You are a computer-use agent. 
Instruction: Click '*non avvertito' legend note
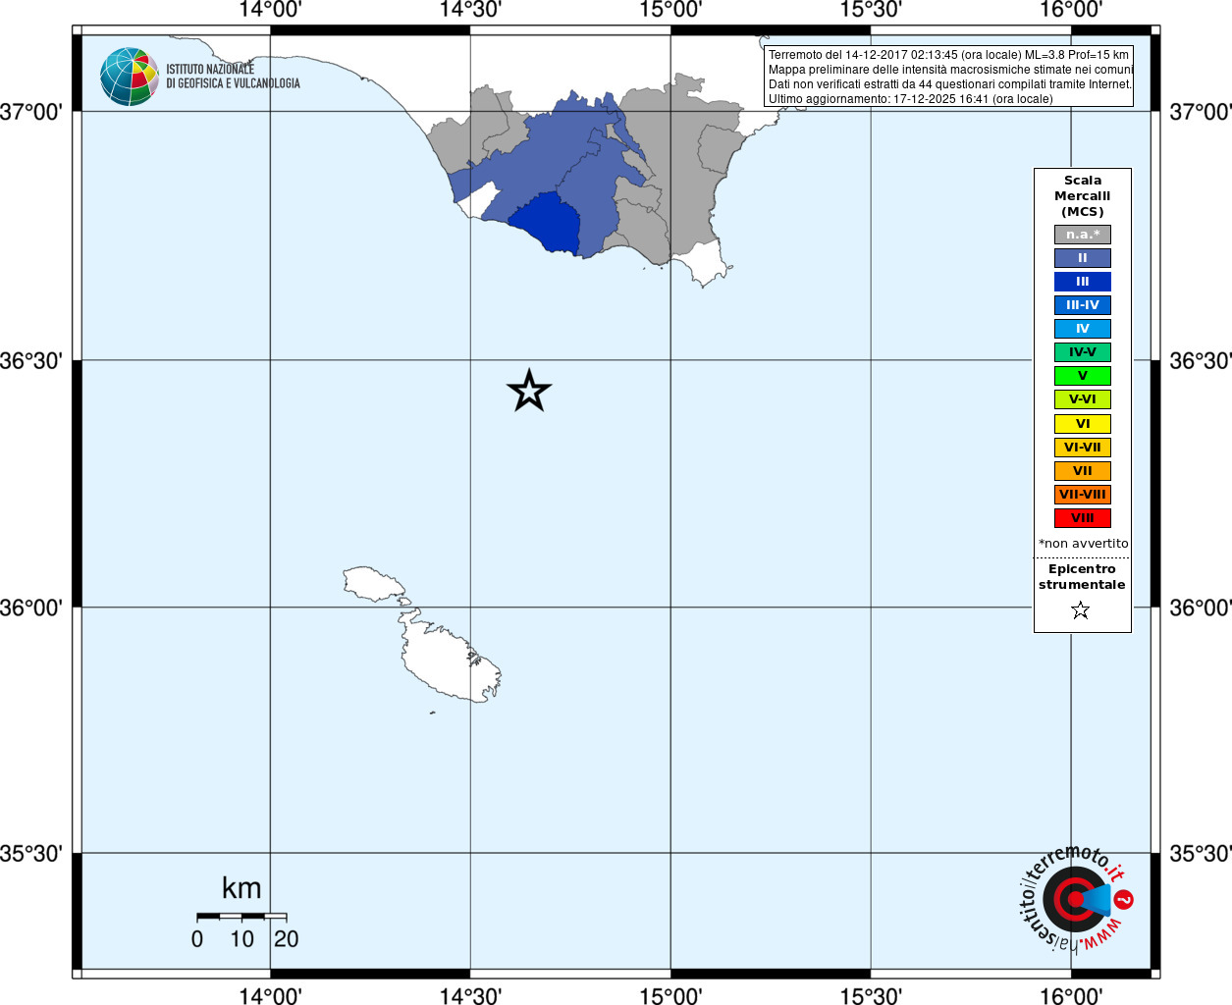[1084, 544]
